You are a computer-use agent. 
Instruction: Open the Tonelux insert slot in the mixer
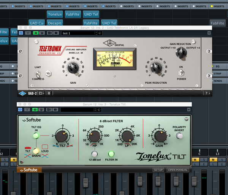point(55,14)
